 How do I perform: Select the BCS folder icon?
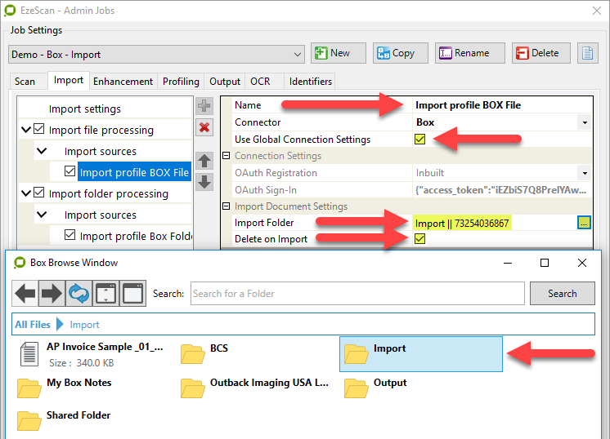tap(193, 353)
